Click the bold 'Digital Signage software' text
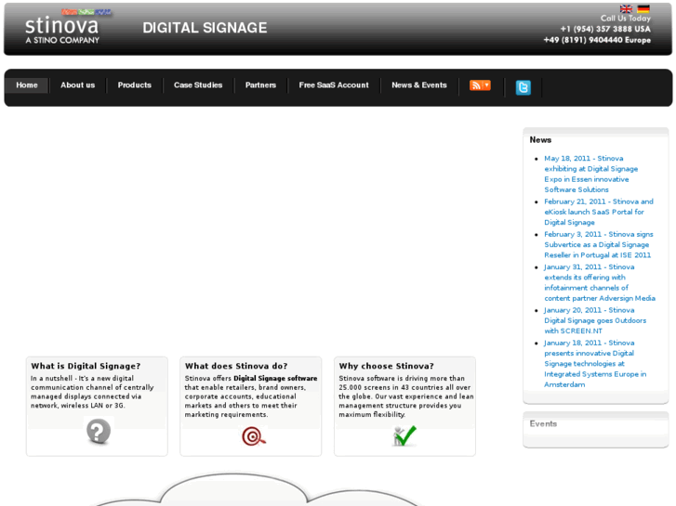Viewport: 676px width, 506px height. coord(275,378)
